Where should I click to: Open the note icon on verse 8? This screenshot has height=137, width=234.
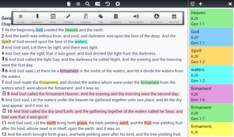tap(4, 94)
